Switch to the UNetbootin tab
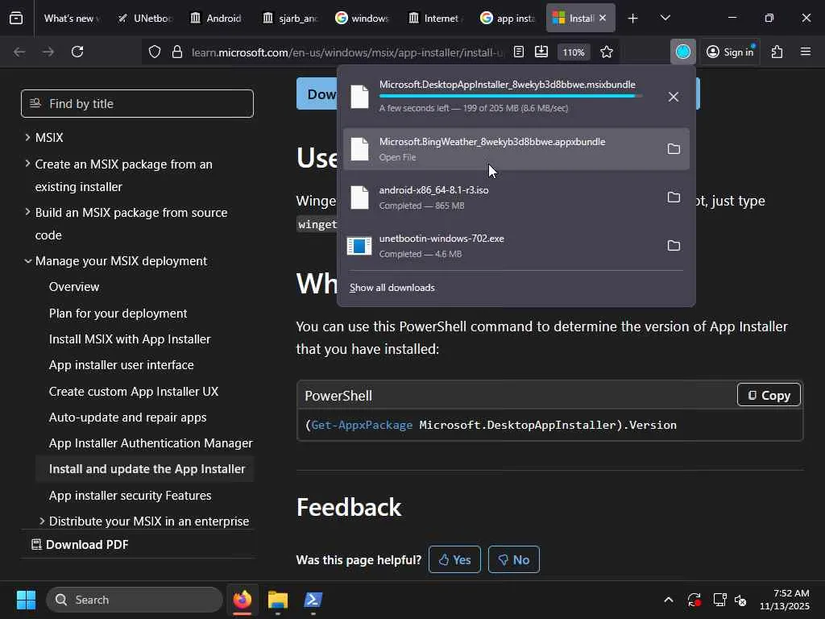The height and width of the screenshot is (619, 825). point(146,19)
